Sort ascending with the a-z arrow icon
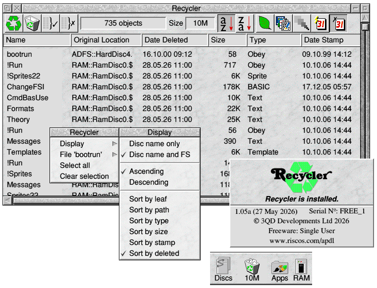377x288 pixels. 226,23
